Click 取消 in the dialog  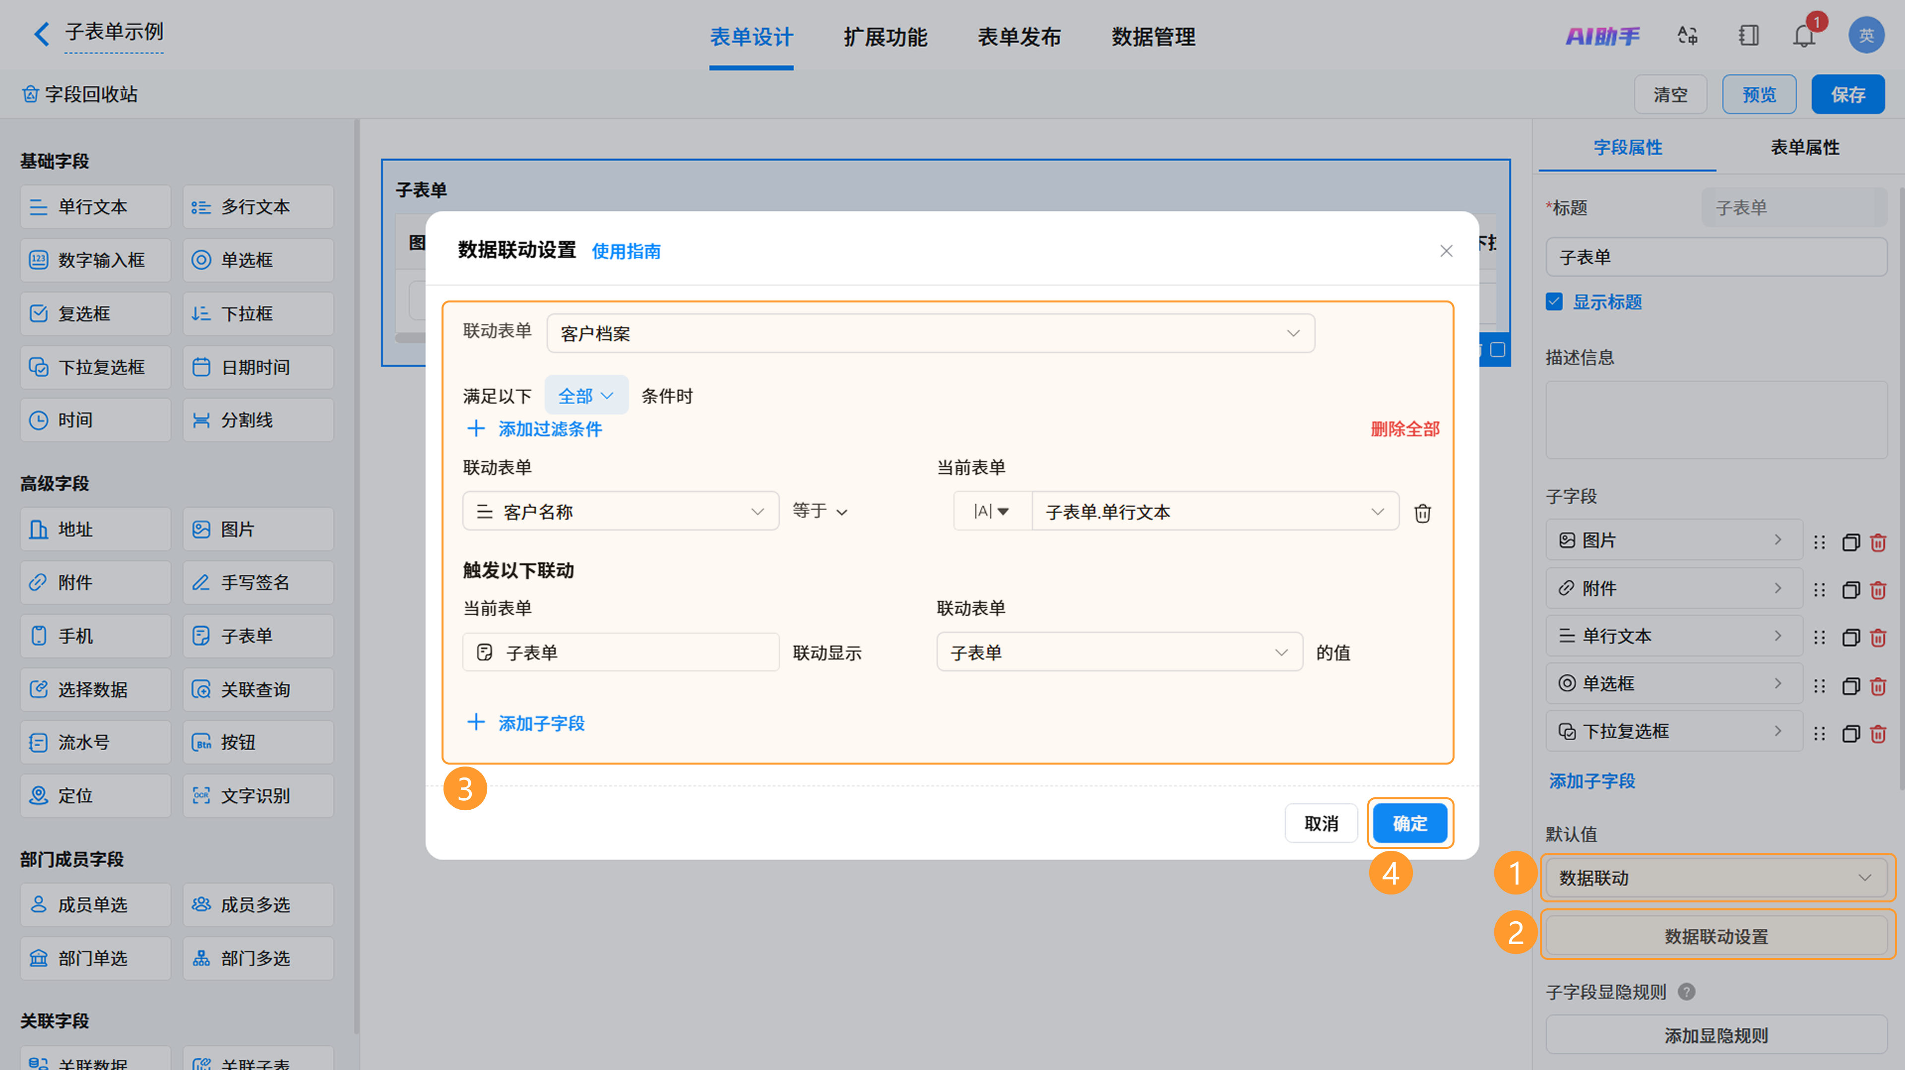[x=1321, y=823]
